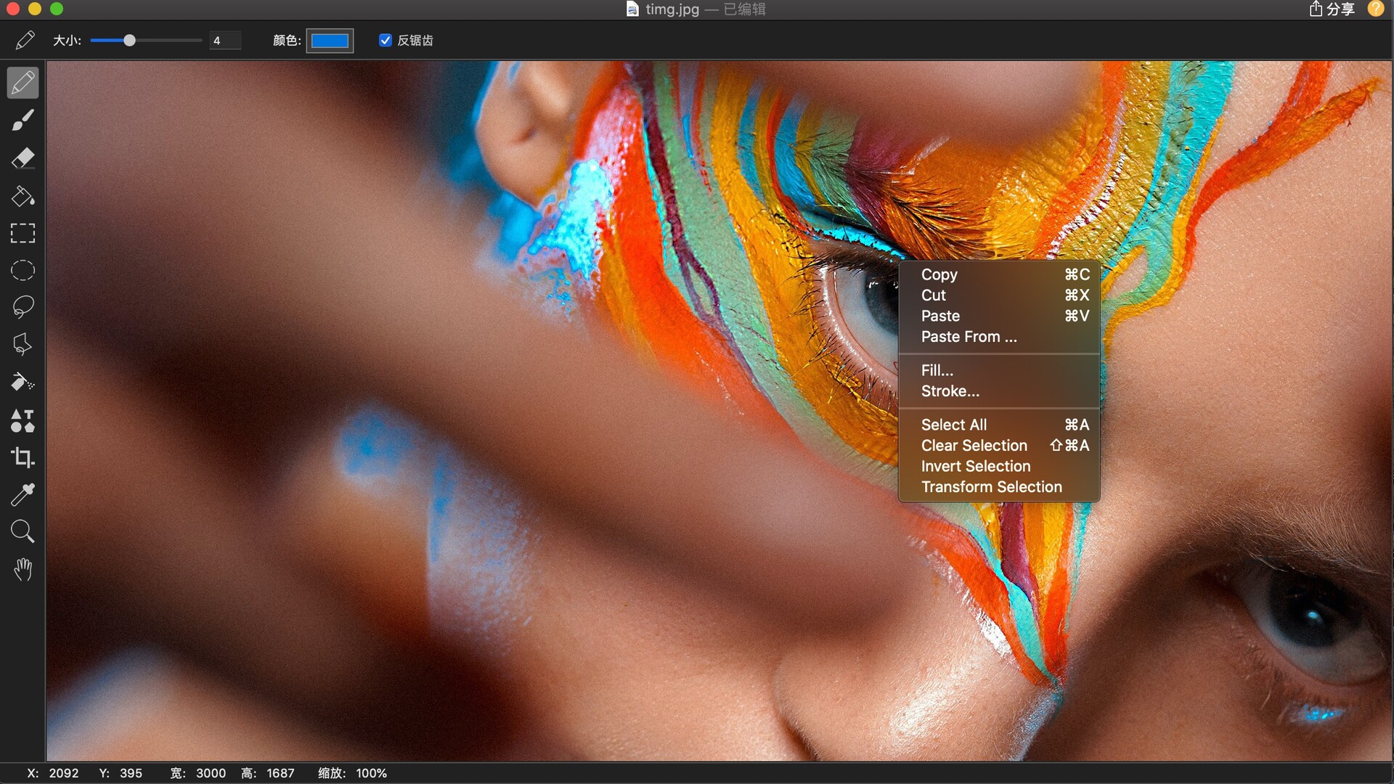Click the size value input field

pyautogui.click(x=224, y=41)
